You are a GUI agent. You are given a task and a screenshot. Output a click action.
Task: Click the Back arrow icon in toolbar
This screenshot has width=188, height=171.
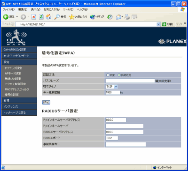6,17
